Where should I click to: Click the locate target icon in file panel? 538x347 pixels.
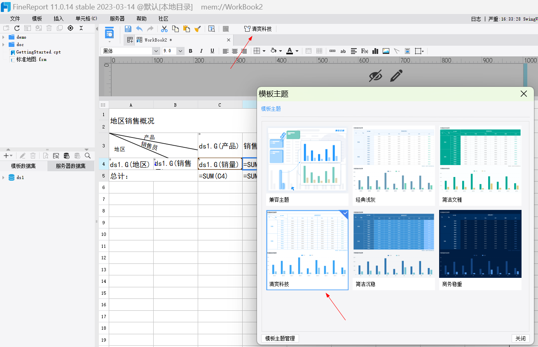click(x=70, y=28)
